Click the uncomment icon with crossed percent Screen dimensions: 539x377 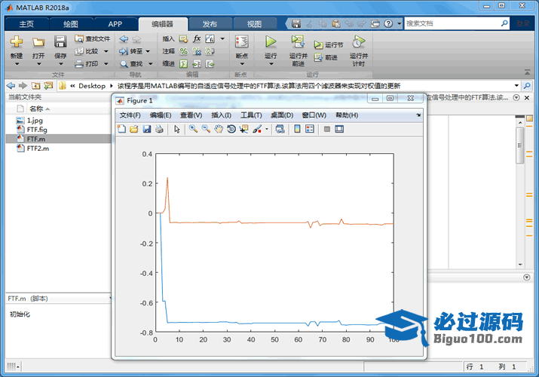[197, 51]
